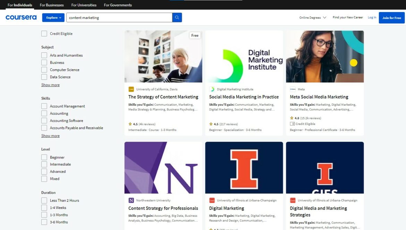This screenshot has height=230, width=406.
Task: Switch to For Individuals tab
Action: (20, 5)
